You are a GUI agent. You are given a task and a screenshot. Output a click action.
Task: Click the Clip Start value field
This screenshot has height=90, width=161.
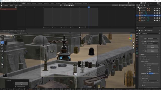152,50
